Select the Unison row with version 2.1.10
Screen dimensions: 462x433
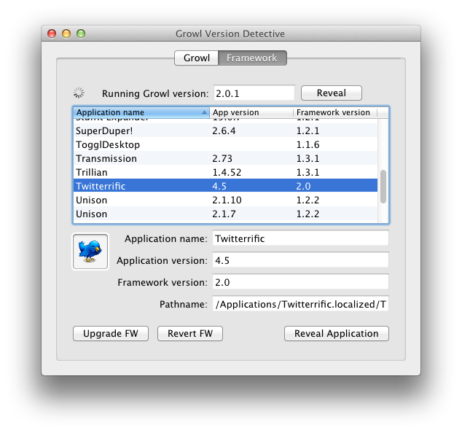pos(225,200)
